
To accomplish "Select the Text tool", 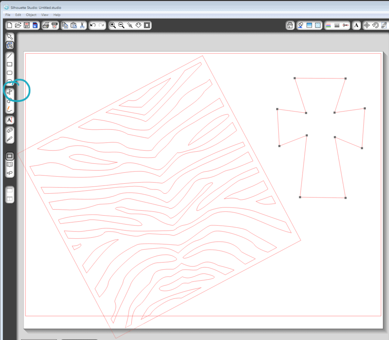I will click(10, 120).
